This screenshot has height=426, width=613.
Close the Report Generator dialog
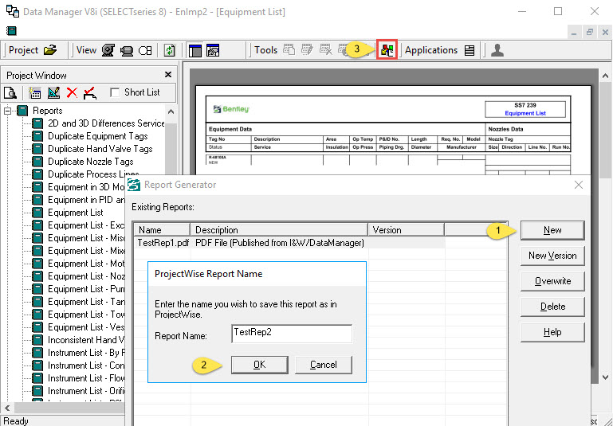[x=579, y=185]
